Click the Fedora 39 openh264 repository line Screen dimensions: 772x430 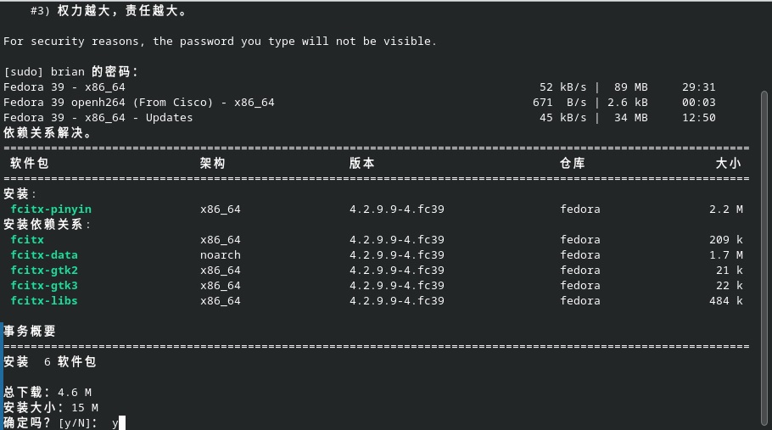point(360,103)
